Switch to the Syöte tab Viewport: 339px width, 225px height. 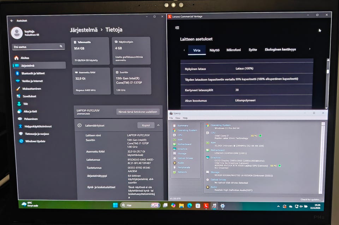coord(253,49)
